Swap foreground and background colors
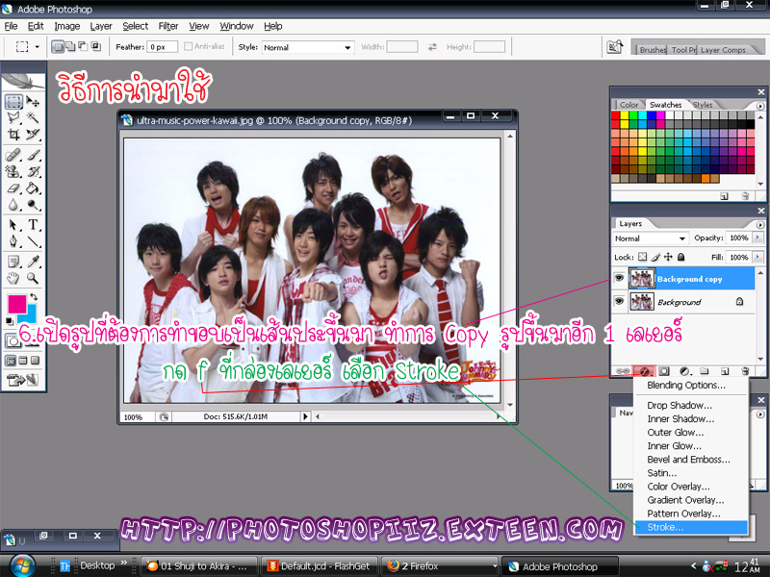Viewport: 770px width, 577px height. [x=34, y=297]
